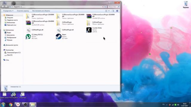
Task: Click the Элементов: 11 status text
Action: tap(16, 87)
